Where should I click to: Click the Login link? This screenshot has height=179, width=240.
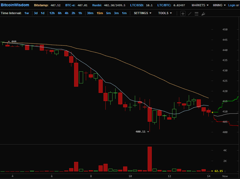pyautogui.click(x=232, y=5)
